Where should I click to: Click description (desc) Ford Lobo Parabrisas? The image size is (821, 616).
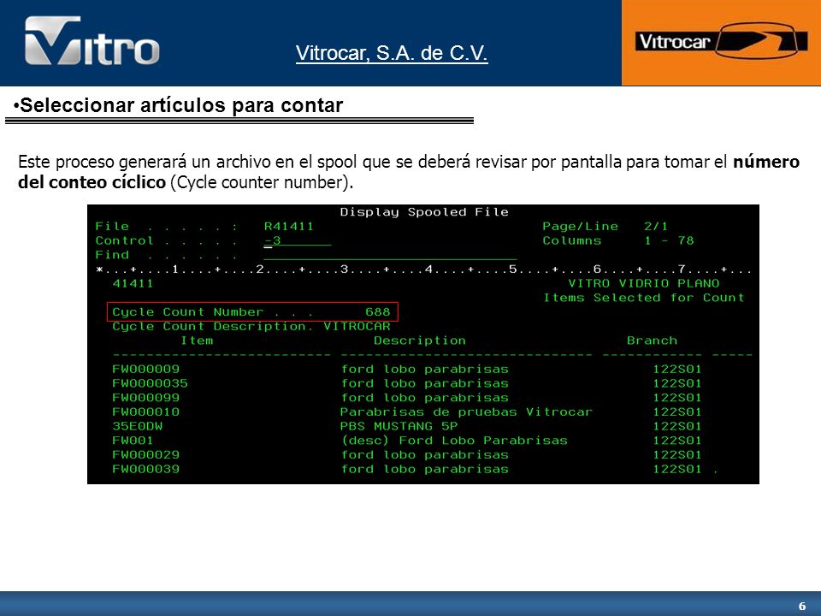(454, 441)
